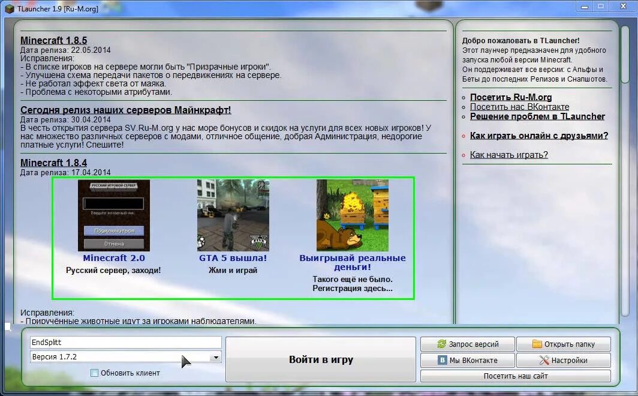Click the GTA 5 вышла! ad title
Image resolution: width=638 pixels, height=396 pixels.
pyautogui.click(x=233, y=258)
